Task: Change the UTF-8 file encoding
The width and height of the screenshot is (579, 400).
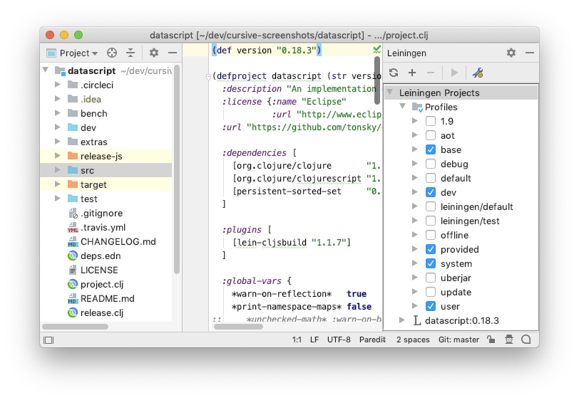Action: point(339,340)
